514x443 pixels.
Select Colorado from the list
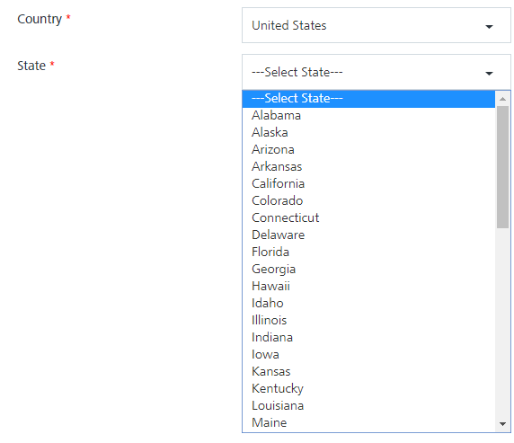tap(368, 200)
